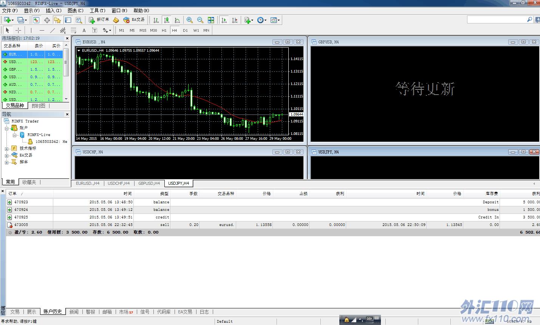Open the profiles dropdown in toolbar
Viewport: 540px width, 325px height.
(x=22, y=20)
